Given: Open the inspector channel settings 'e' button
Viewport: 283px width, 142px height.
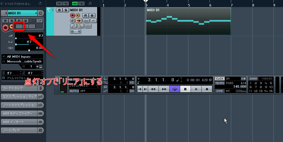Looking at the screenshot, I should 41,13.
